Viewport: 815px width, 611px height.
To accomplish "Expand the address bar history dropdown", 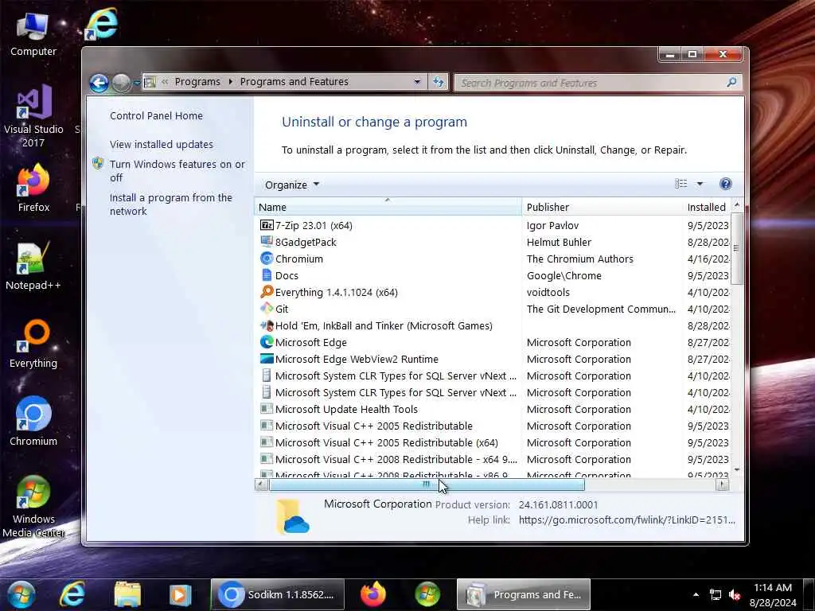I will [417, 82].
